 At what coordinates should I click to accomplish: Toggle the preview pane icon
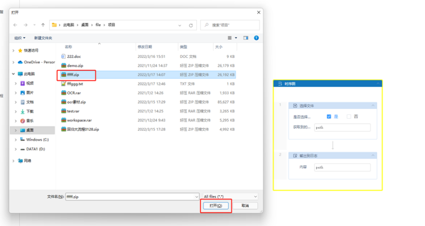pos(246,38)
